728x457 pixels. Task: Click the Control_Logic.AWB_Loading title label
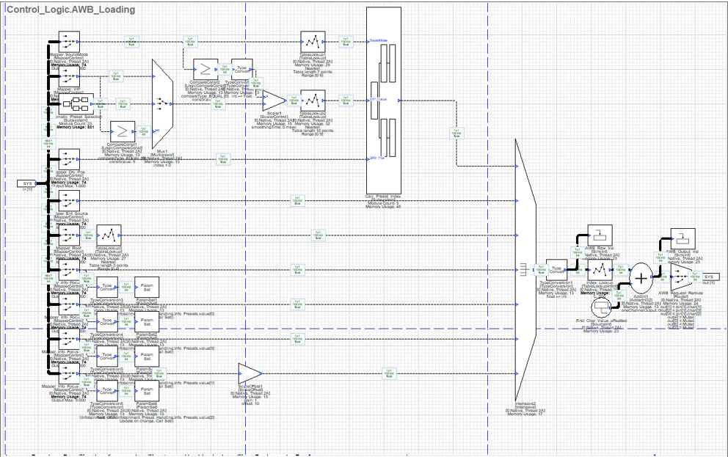(x=70, y=10)
